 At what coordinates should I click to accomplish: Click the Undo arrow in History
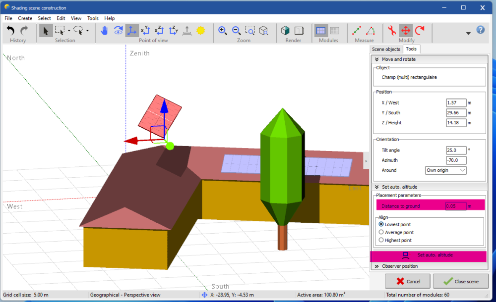click(x=10, y=31)
